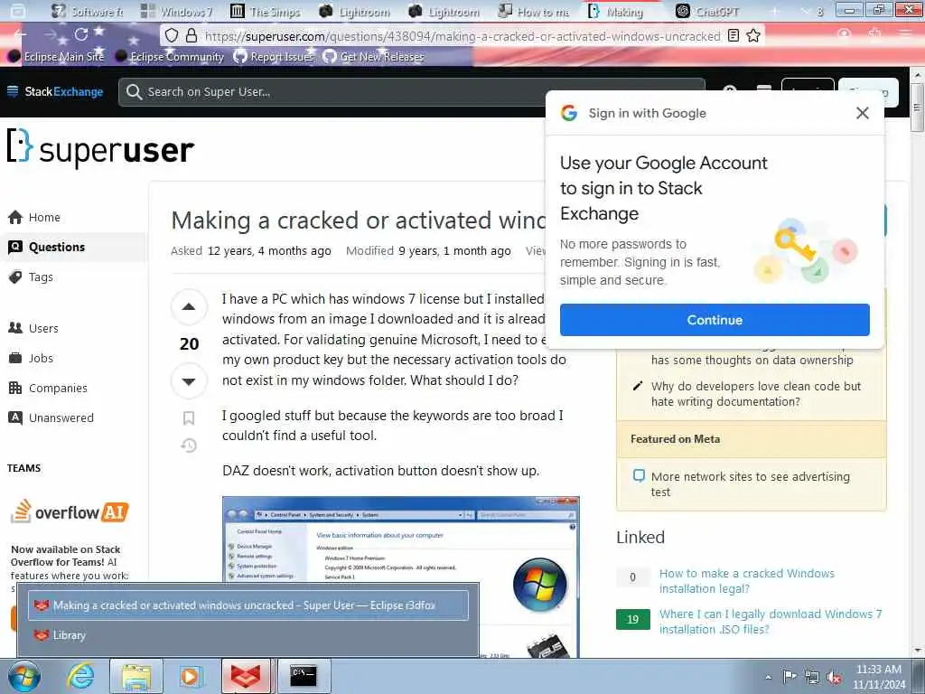The height and width of the screenshot is (694, 925).
Task: Click the question title heading
Action: 359,220
